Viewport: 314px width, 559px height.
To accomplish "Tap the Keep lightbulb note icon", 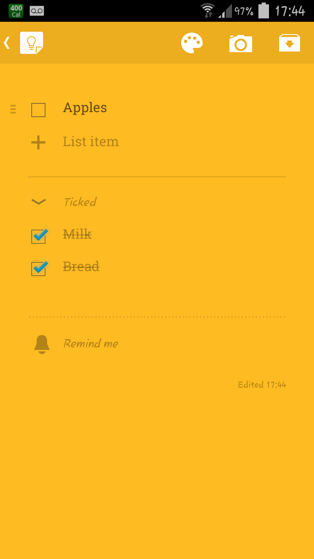I will tap(31, 43).
